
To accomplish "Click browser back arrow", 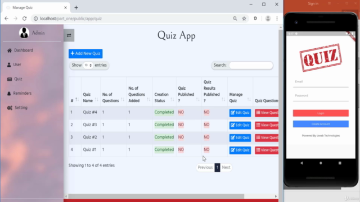I will [6, 19].
